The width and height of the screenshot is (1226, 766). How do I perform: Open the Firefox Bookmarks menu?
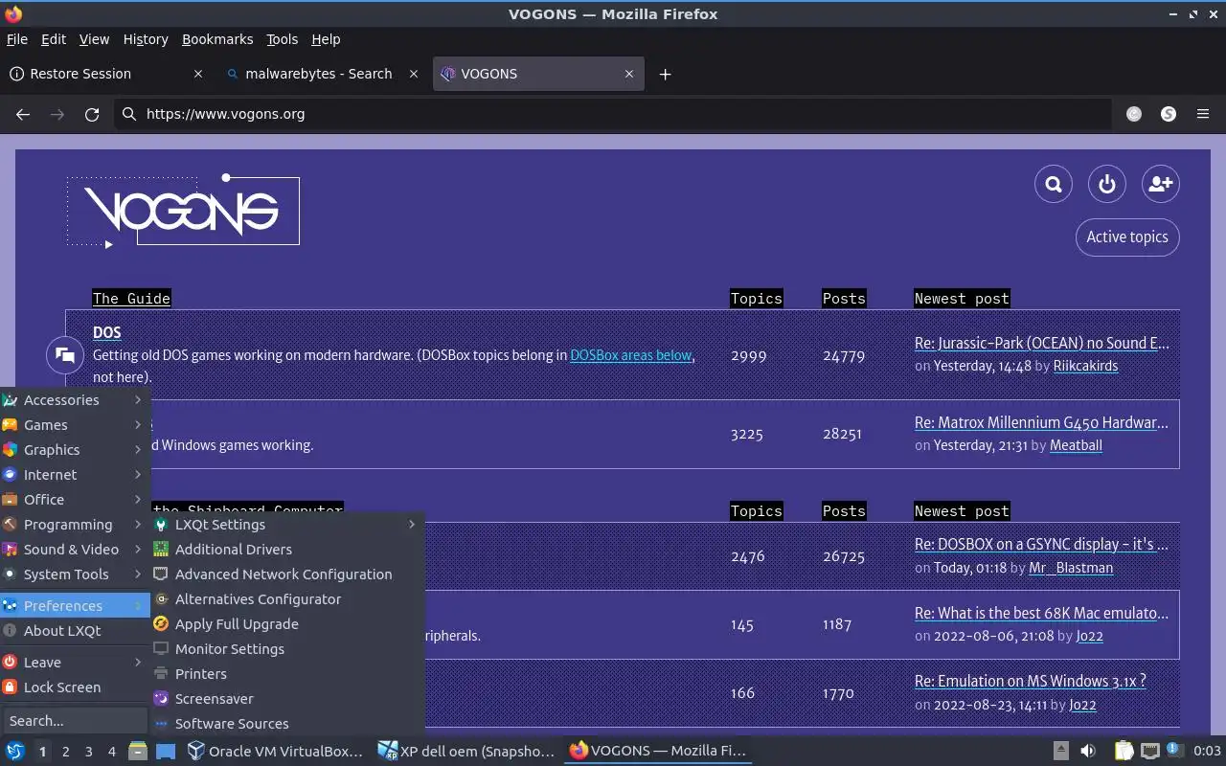[217, 39]
